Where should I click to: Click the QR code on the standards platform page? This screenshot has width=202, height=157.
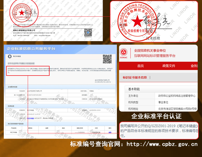click(x=107, y=59)
